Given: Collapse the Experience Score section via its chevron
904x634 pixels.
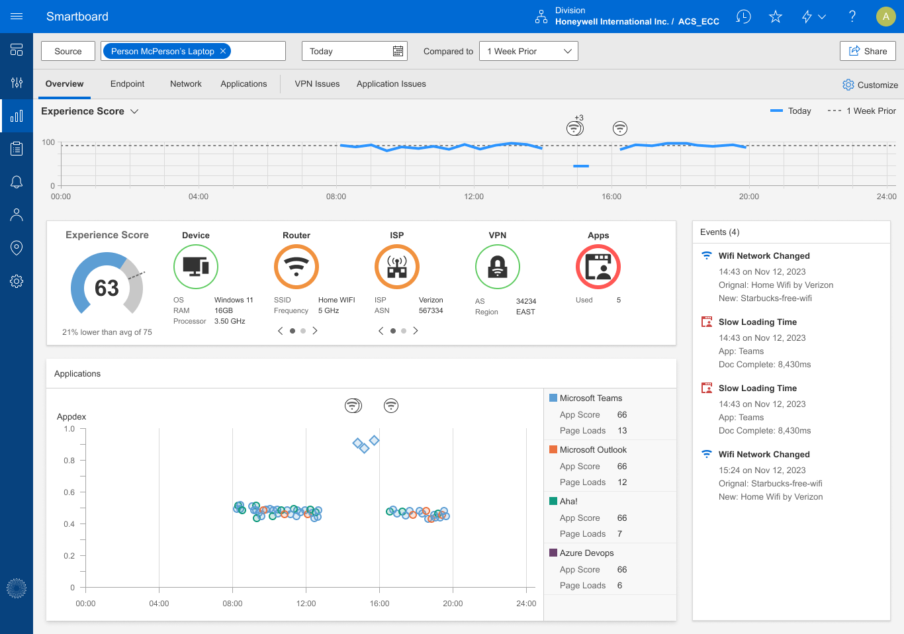Looking at the screenshot, I should point(135,111).
